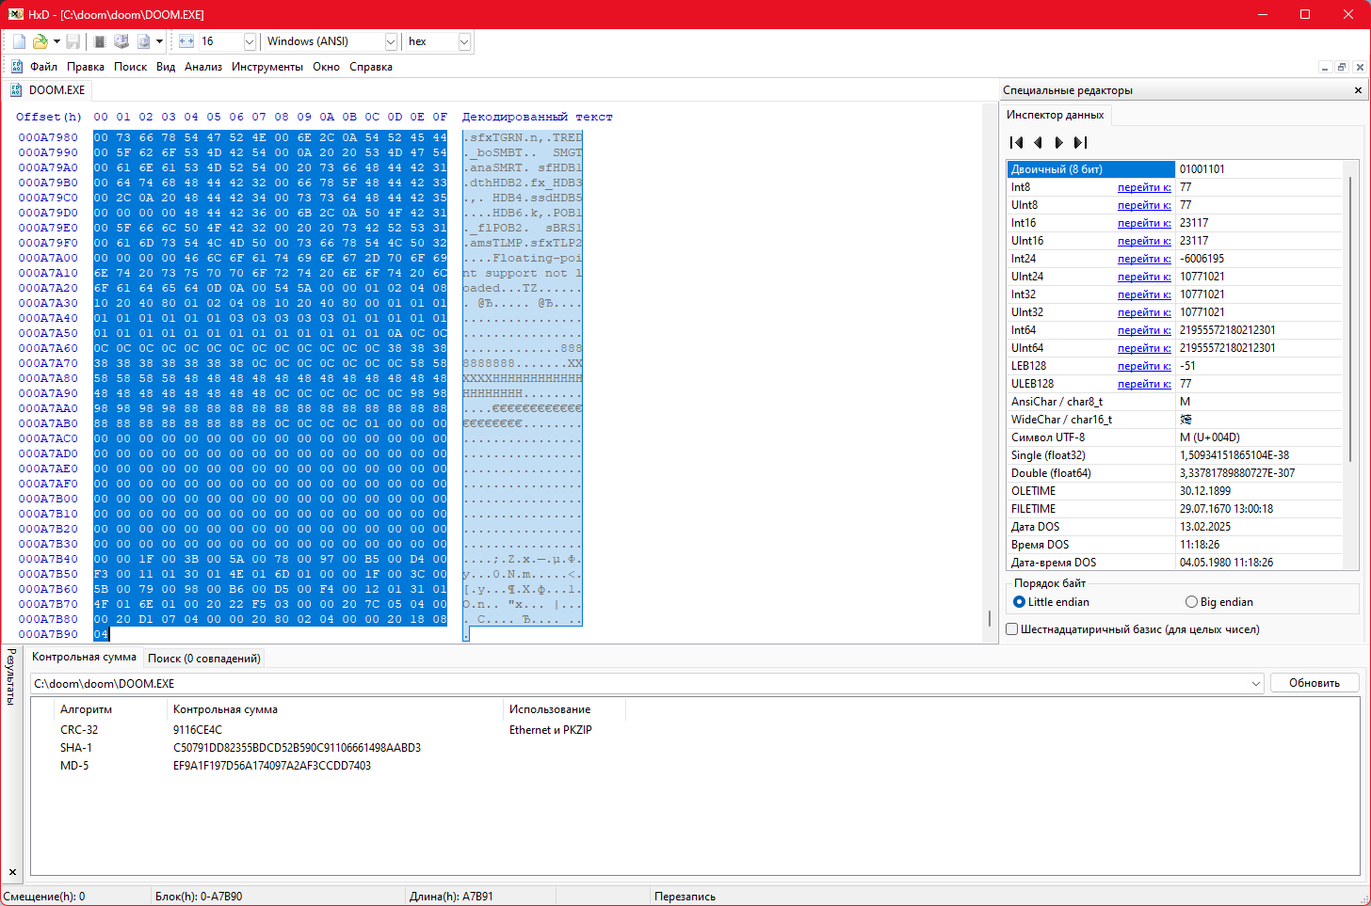Screen dimensions: 1371x906
Task: Click HxD document icon left of Файл
Action: click(x=16, y=67)
